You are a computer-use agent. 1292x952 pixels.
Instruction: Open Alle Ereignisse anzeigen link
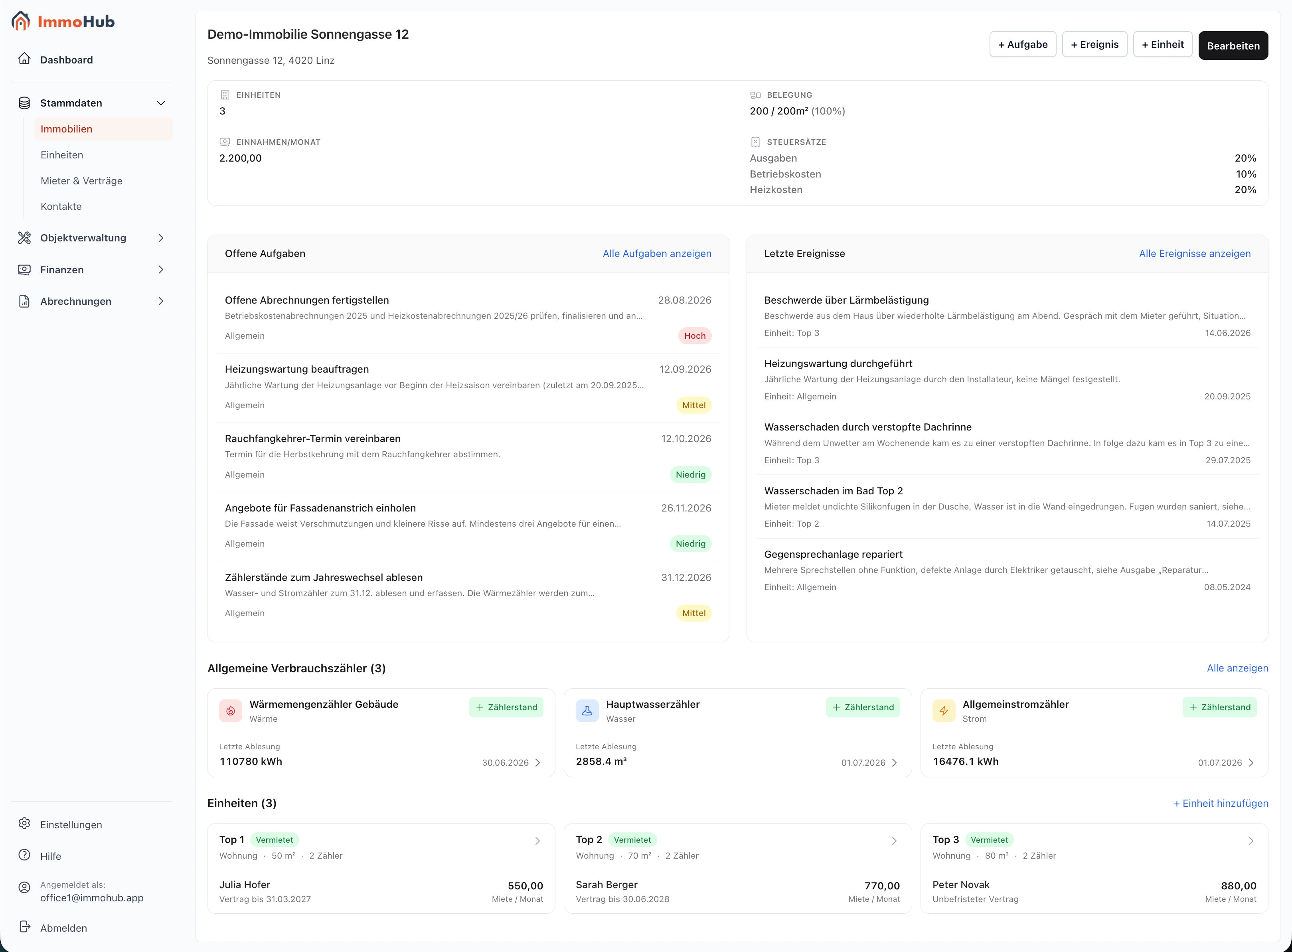(x=1195, y=253)
